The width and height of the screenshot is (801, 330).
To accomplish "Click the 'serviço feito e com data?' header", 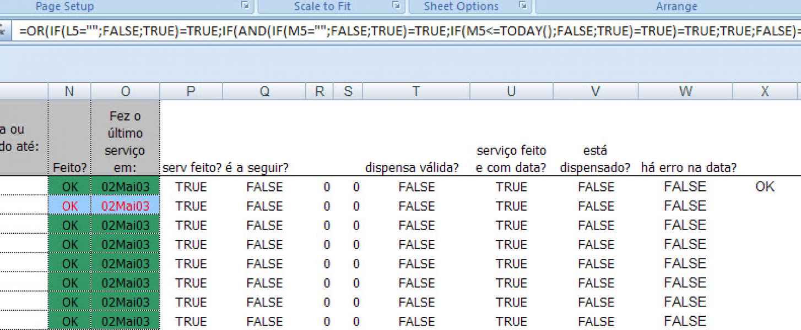I will tap(511, 159).
